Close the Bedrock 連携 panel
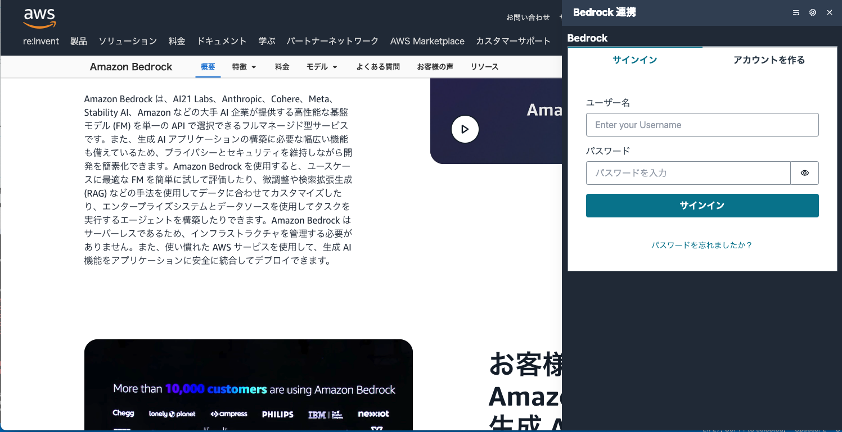 coord(829,12)
